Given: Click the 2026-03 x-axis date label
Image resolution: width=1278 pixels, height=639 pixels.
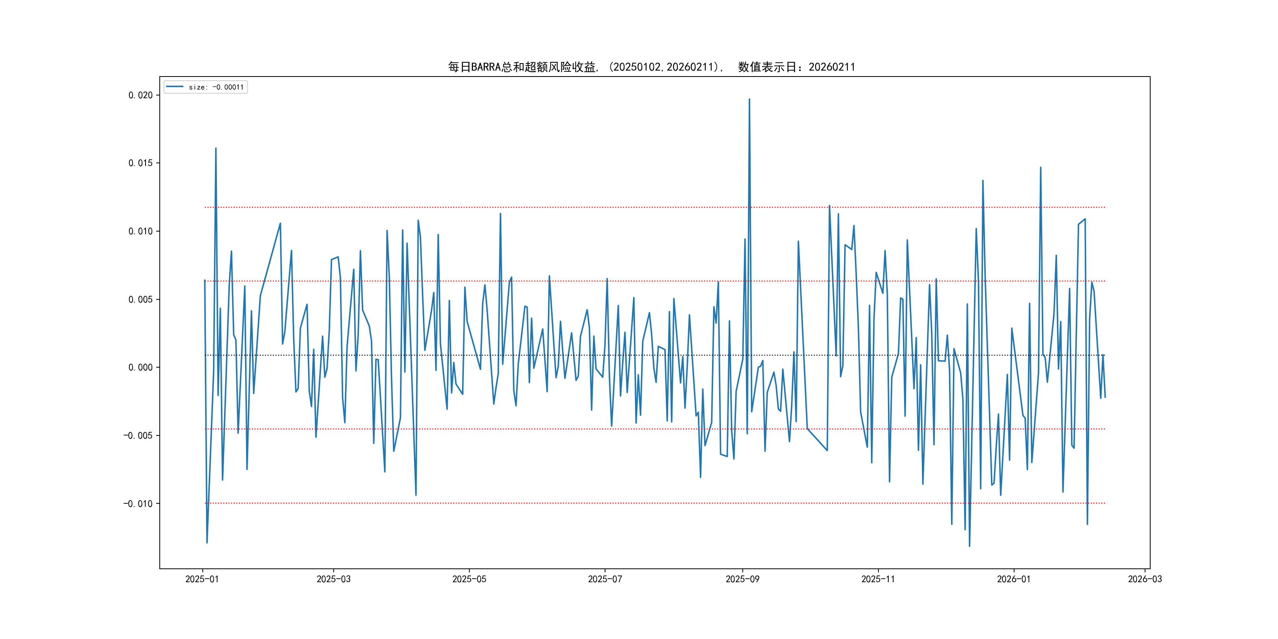Looking at the screenshot, I should (1145, 579).
